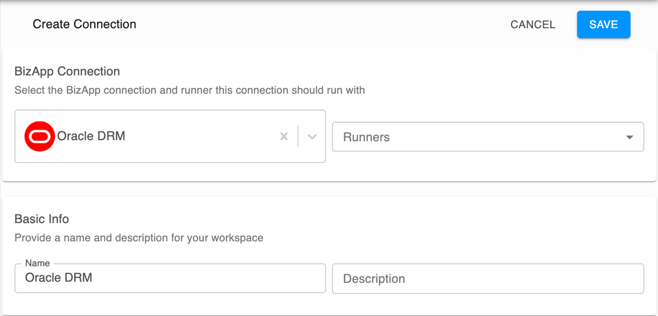Click the Name floating label above the input
This screenshot has width=658, height=316.
[x=37, y=263]
